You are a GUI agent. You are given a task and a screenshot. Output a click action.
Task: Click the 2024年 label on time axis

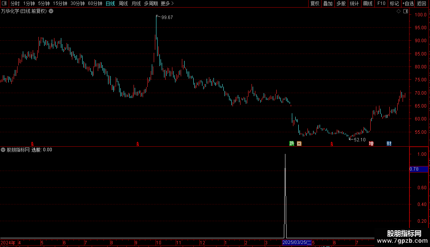coord(8,243)
